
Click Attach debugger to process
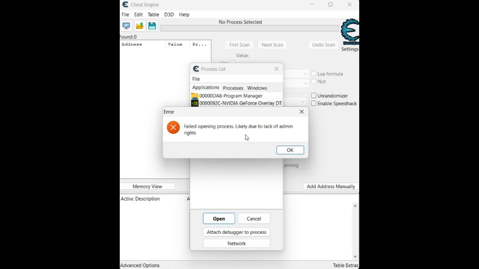tap(237, 232)
